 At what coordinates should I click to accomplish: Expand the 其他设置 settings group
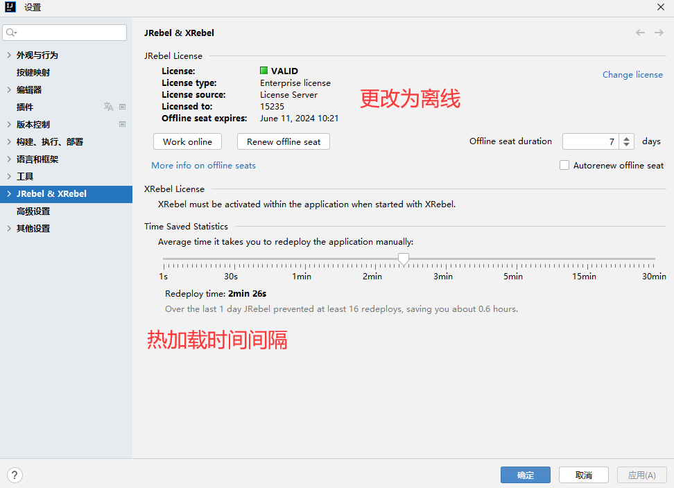[x=9, y=228]
